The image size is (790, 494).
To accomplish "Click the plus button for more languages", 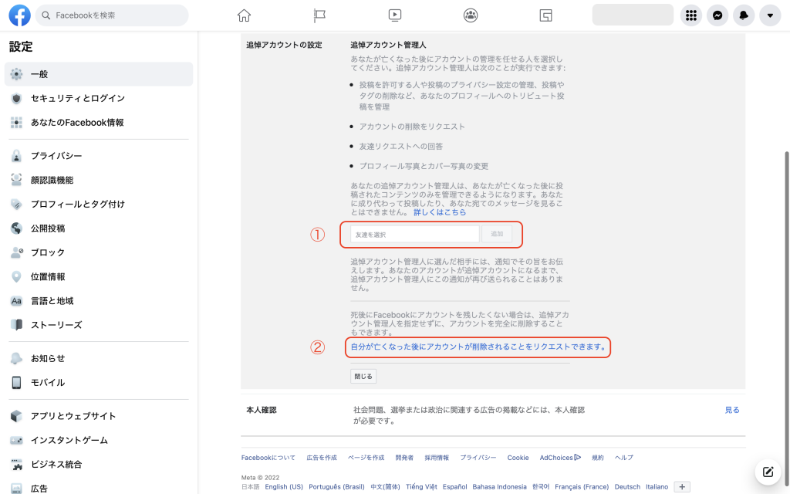I will (x=682, y=487).
